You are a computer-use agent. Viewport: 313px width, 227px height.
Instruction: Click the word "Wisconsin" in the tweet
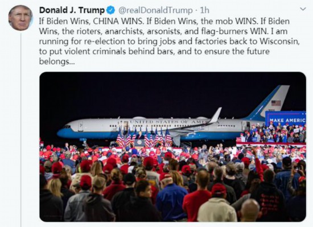tap(279, 42)
